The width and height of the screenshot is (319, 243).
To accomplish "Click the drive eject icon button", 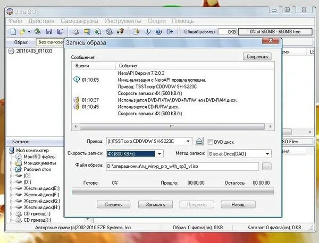I will (x=199, y=141).
